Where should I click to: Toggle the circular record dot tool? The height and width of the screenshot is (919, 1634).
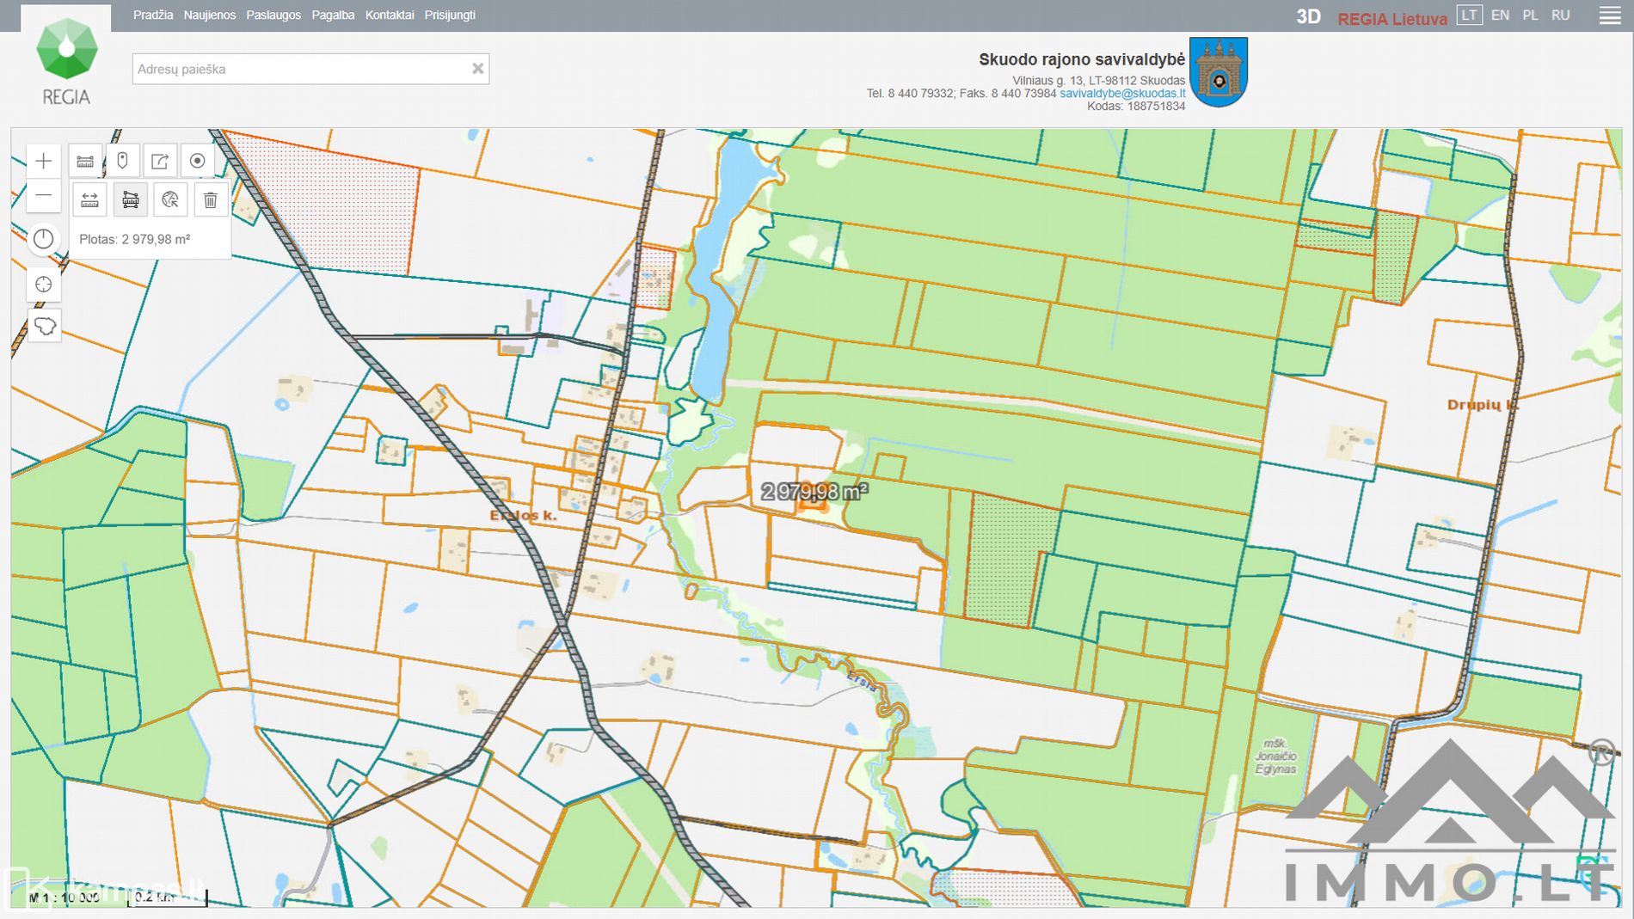tap(197, 161)
